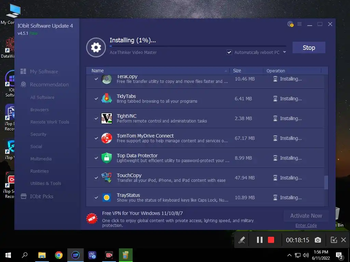Select Remote Work Tools category
The width and height of the screenshot is (350, 262).
tap(50, 122)
